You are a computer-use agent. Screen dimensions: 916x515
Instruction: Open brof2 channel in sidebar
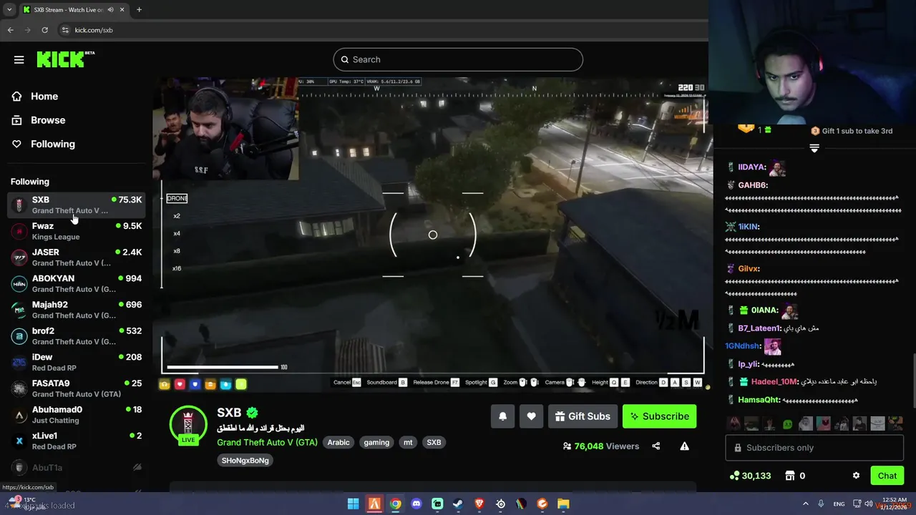(77, 336)
